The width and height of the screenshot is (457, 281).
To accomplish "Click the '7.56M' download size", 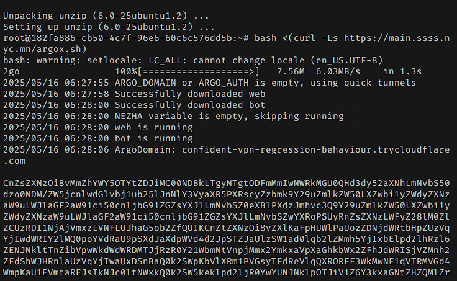I will (291, 71).
